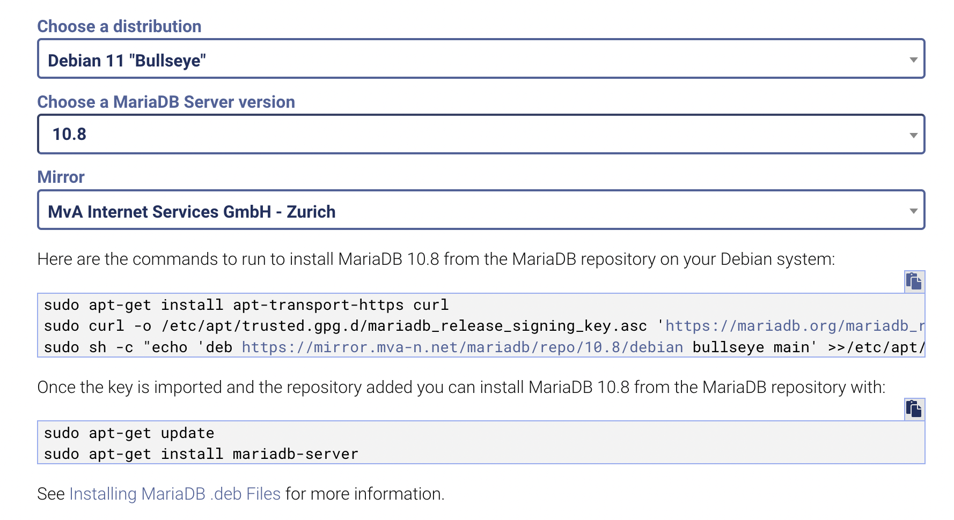Copy the repository setup commands block

(x=914, y=281)
